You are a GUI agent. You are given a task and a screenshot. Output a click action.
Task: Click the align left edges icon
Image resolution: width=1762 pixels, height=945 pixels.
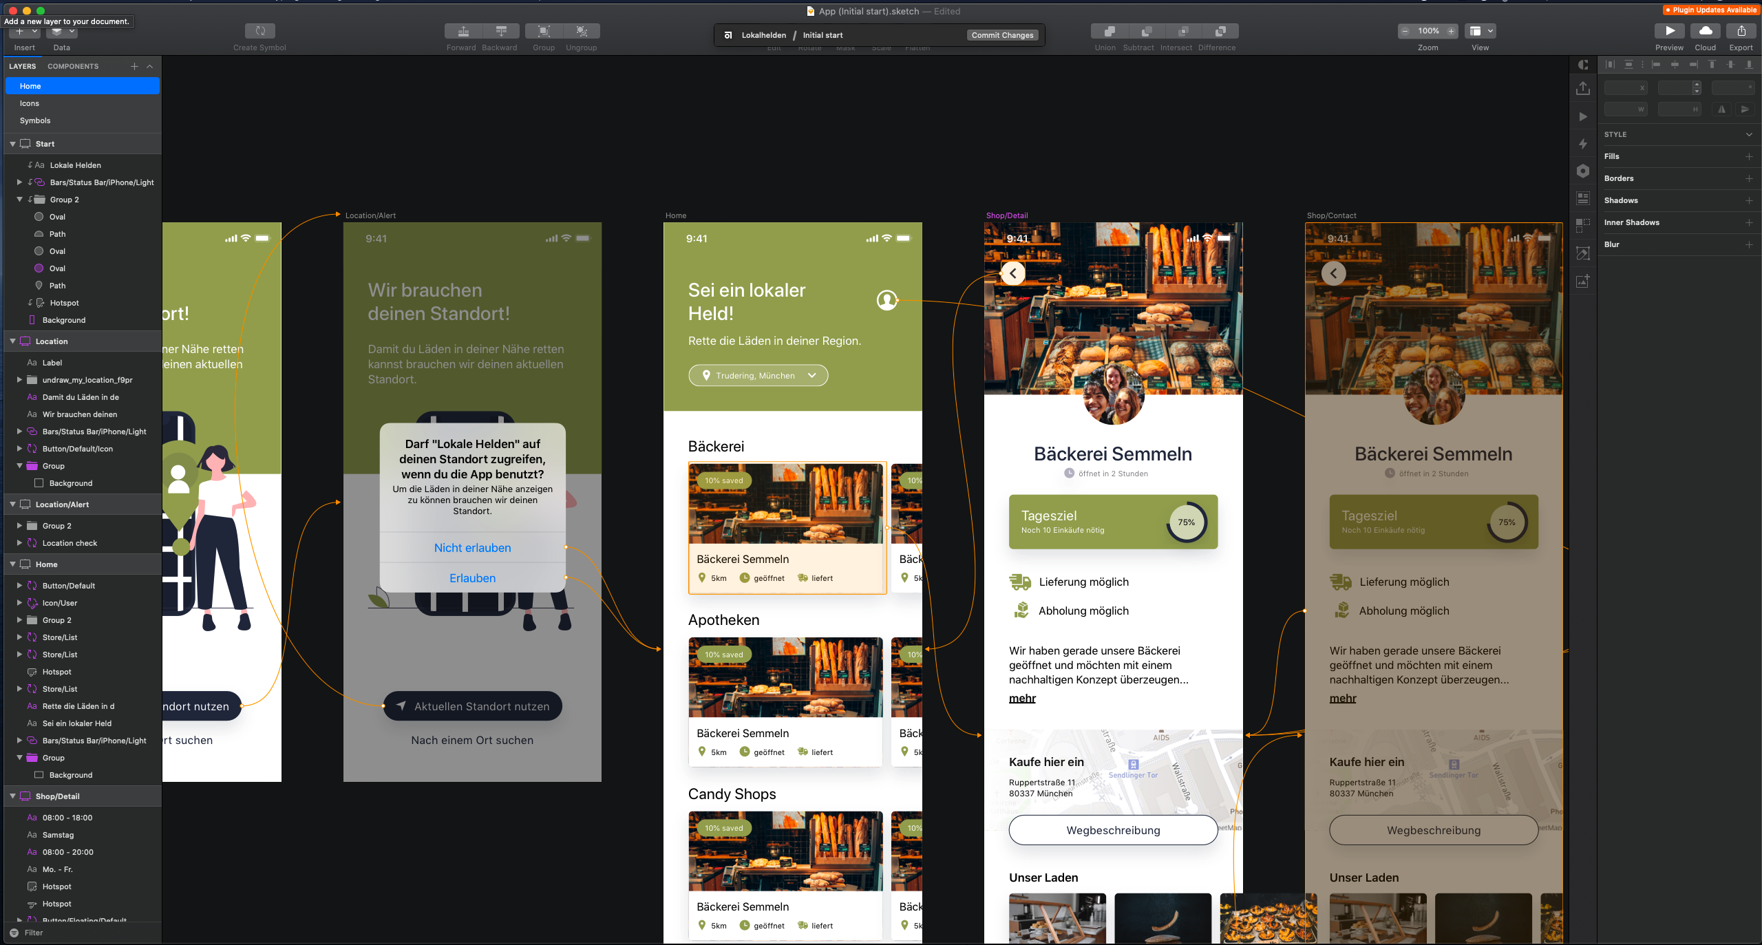tap(1656, 65)
